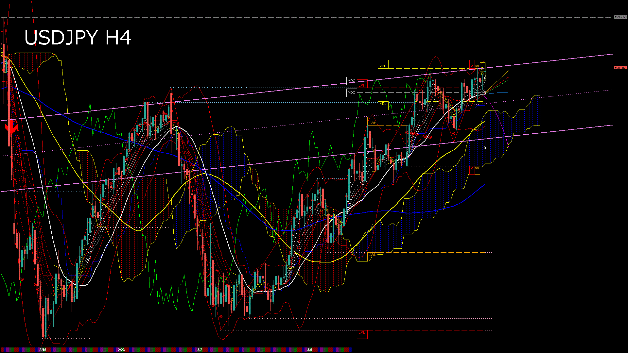Image resolution: width=628 pixels, height=353 pixels.
Task: Click the orange LWL level label
Action: (x=373, y=256)
